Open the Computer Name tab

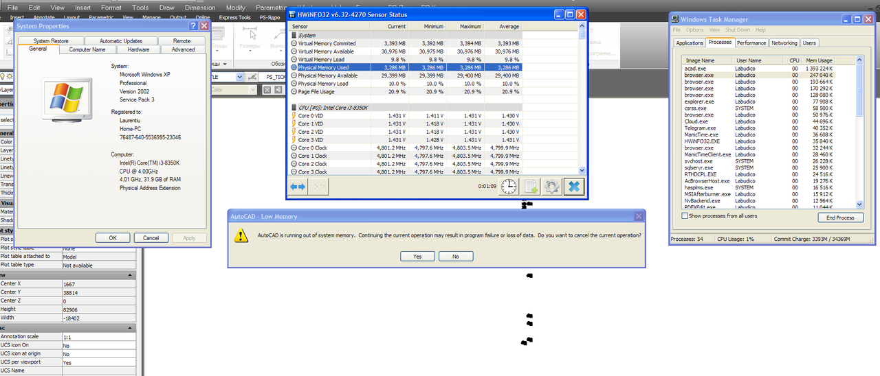87,49
